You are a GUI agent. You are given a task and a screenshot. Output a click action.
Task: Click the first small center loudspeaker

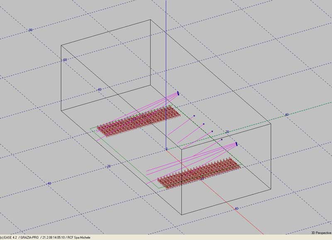(x=194, y=116)
